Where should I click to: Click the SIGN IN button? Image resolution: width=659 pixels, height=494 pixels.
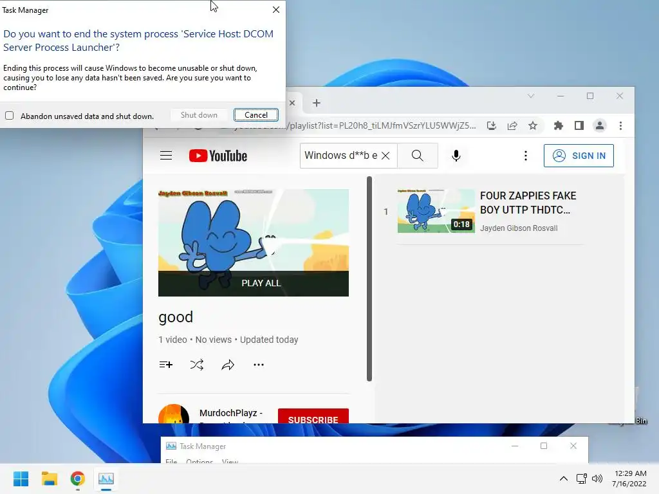coord(579,156)
